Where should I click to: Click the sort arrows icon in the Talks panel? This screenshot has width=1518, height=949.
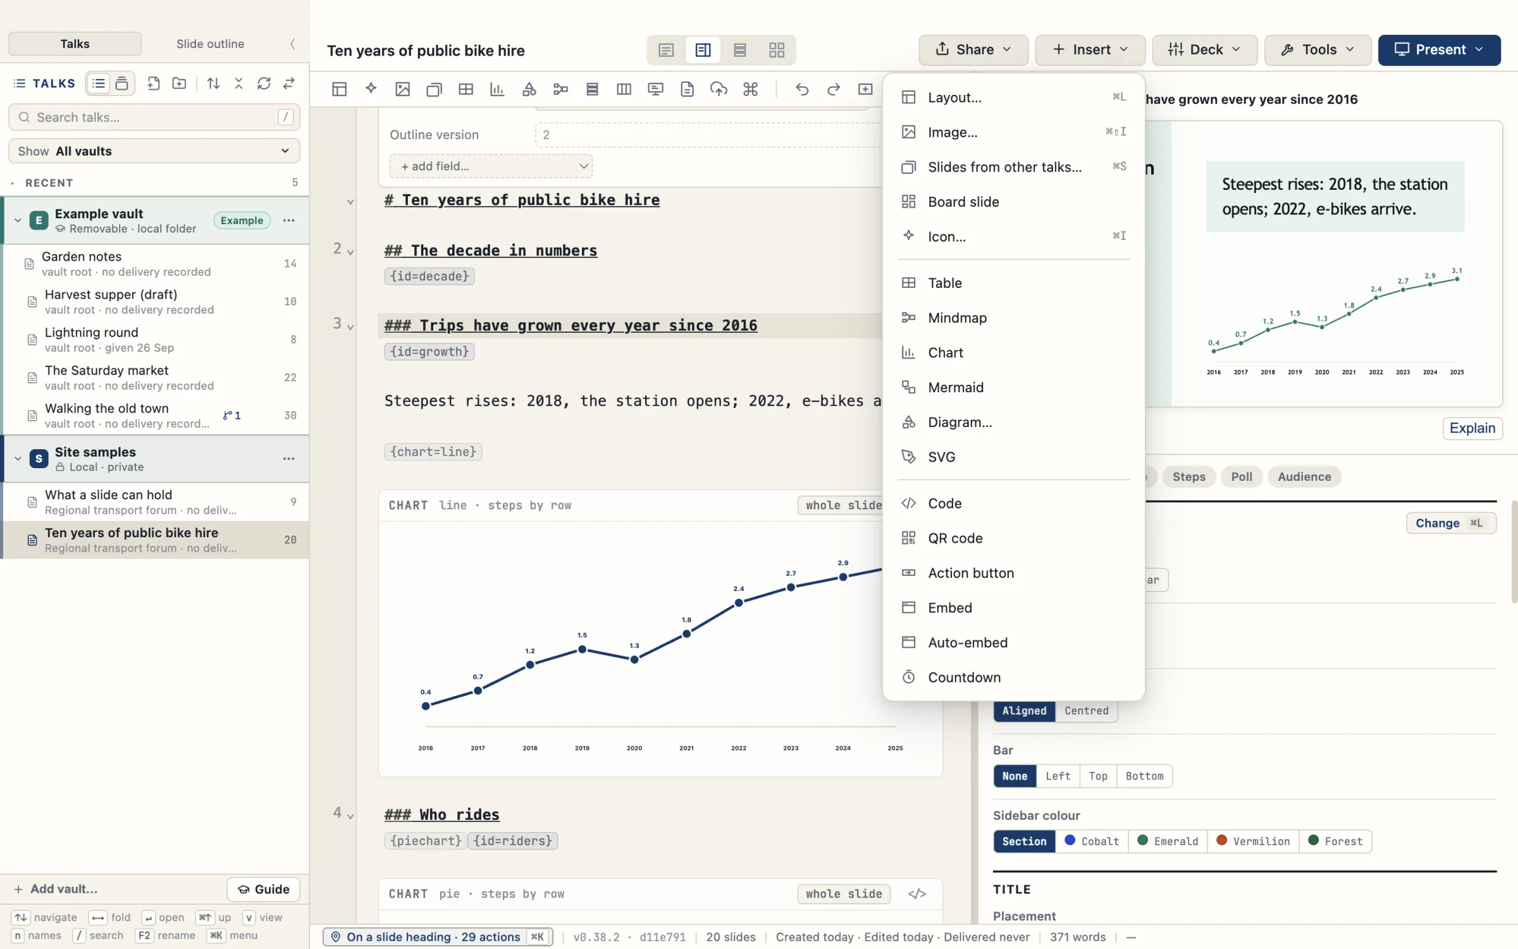[213, 83]
